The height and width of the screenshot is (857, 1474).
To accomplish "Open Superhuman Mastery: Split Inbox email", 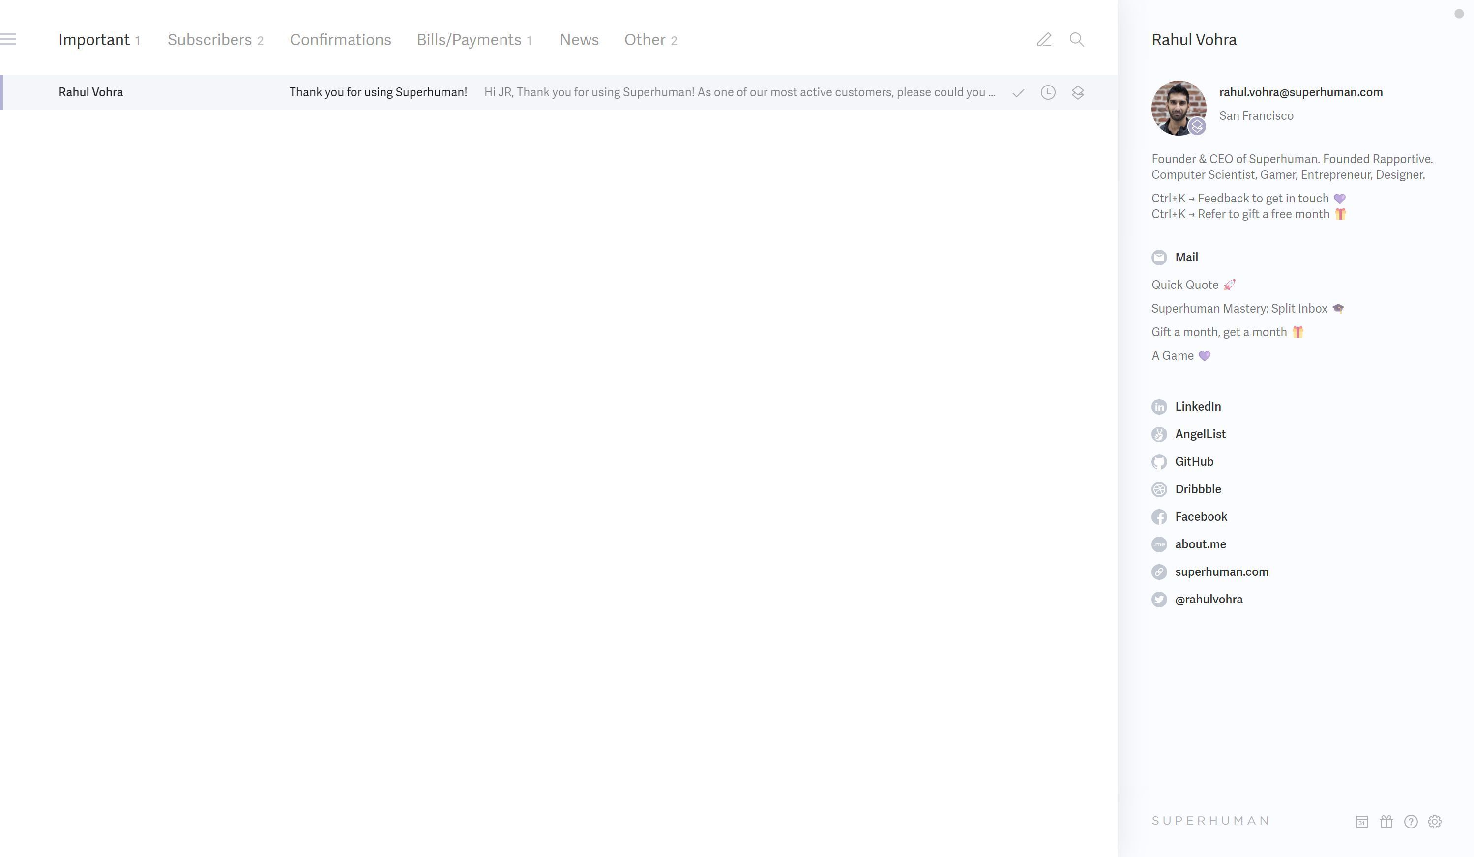I will coord(1248,309).
